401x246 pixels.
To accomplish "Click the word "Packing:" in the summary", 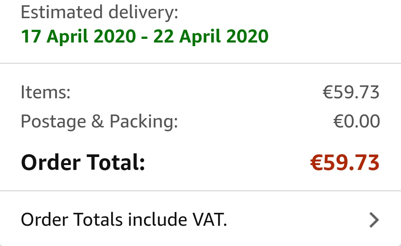I will (144, 121).
